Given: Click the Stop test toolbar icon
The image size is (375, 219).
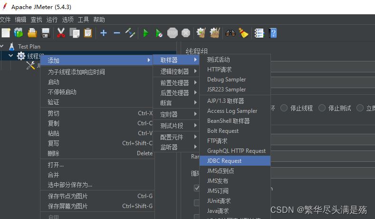Looking at the screenshot, I should click(173, 33).
